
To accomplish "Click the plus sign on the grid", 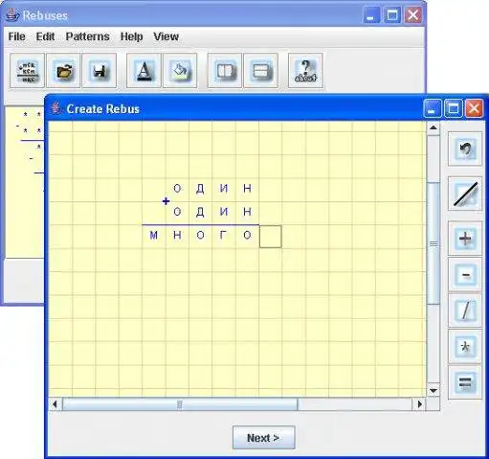I will [166, 201].
